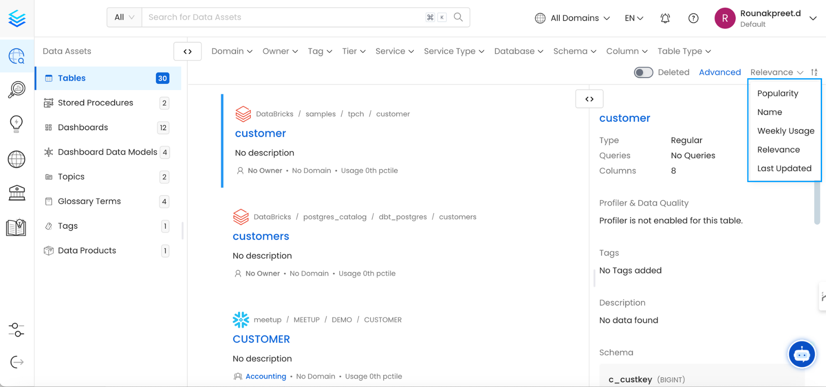
Task: Open the Govern bank building icon
Action: tap(17, 193)
